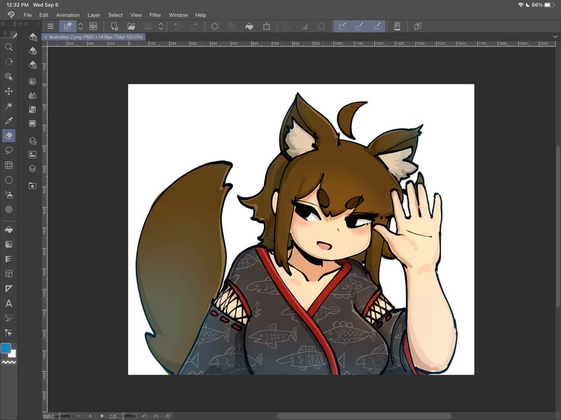This screenshot has width=561, height=420.
Task: Open the Layer menu
Action: pyautogui.click(x=94, y=15)
